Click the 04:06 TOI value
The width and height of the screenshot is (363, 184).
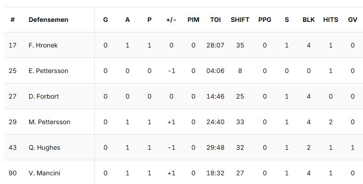point(215,71)
